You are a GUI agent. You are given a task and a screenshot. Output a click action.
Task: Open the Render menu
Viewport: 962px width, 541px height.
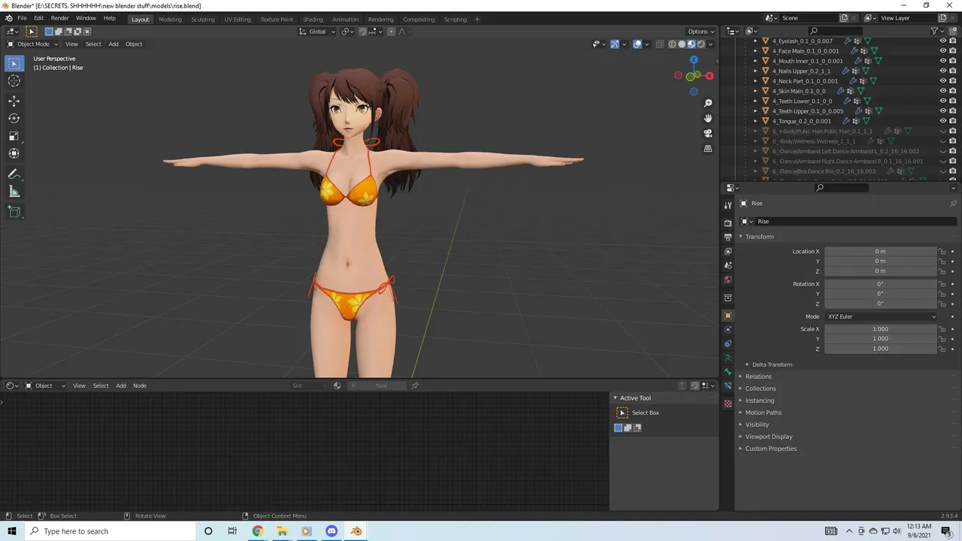point(60,18)
